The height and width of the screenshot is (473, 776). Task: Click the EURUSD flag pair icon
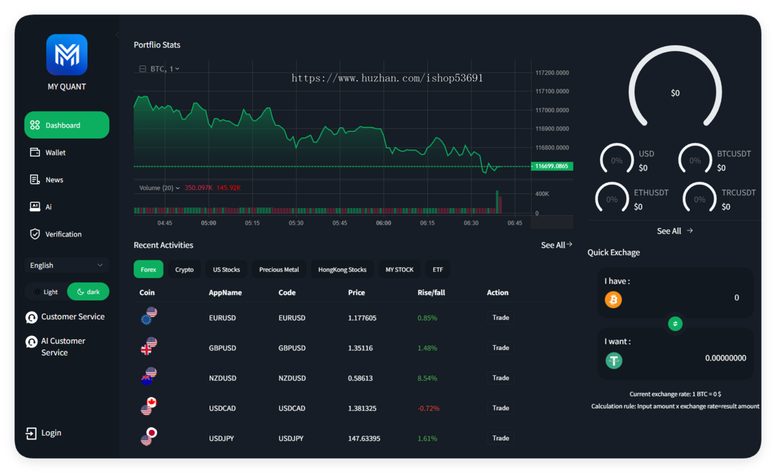point(149,316)
